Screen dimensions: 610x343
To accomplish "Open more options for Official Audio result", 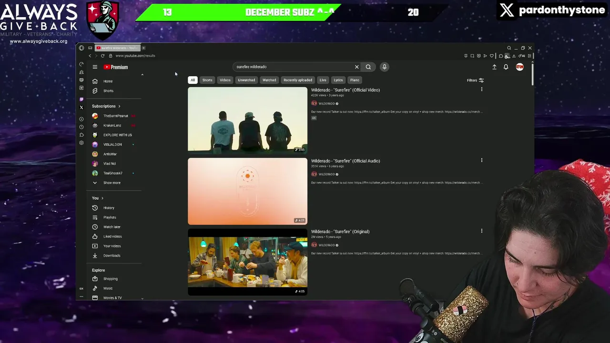I will pyautogui.click(x=481, y=161).
